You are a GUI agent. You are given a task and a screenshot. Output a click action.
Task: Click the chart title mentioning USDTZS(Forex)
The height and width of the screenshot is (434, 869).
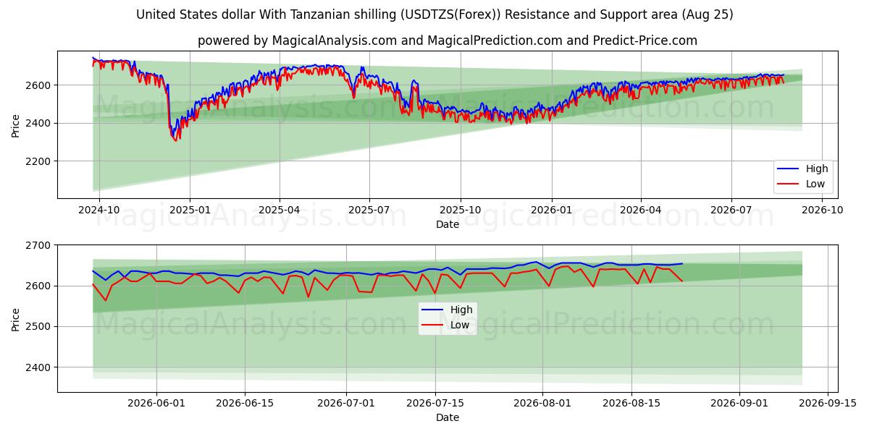click(434, 14)
